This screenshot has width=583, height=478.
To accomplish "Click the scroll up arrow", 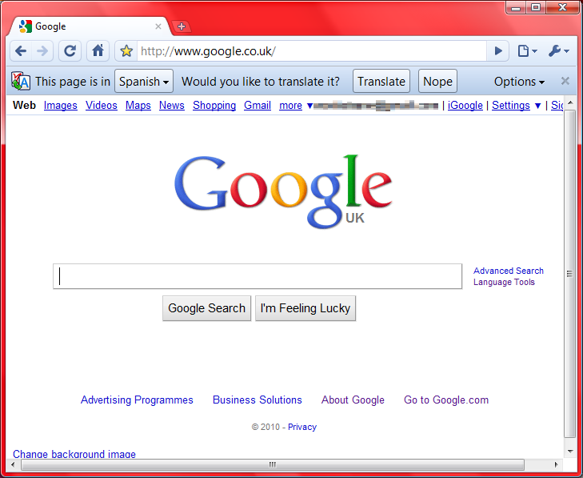I will coord(570,102).
